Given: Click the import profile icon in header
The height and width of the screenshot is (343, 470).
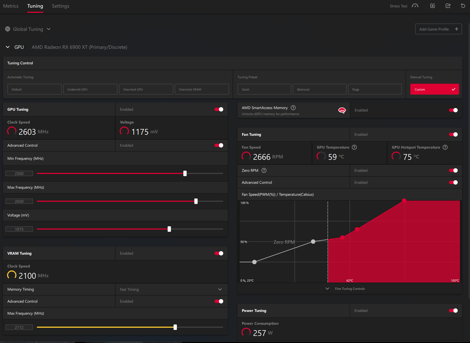Looking at the screenshot, I should tap(433, 6).
